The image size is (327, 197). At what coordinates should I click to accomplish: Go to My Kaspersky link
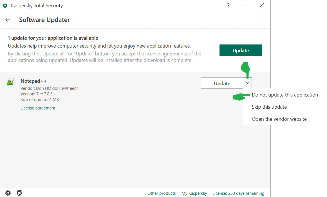pyautogui.click(x=194, y=193)
